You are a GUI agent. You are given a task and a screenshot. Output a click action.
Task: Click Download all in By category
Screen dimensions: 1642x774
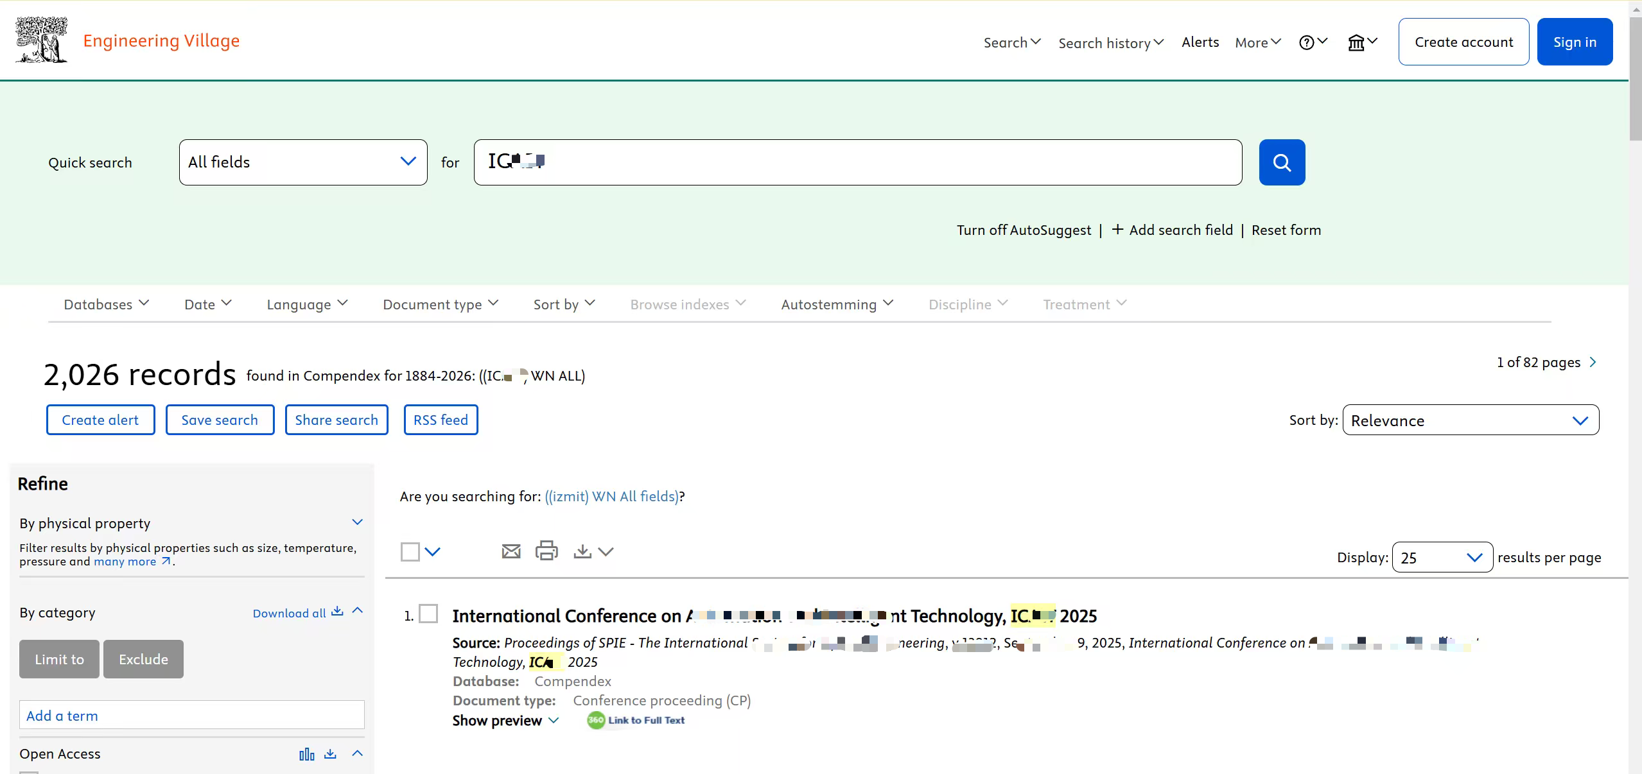click(298, 613)
